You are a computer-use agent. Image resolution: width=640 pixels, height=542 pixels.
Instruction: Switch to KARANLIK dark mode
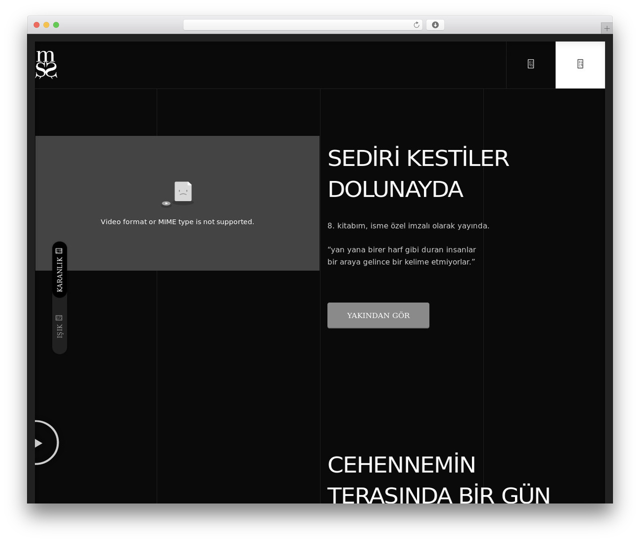[59, 269]
